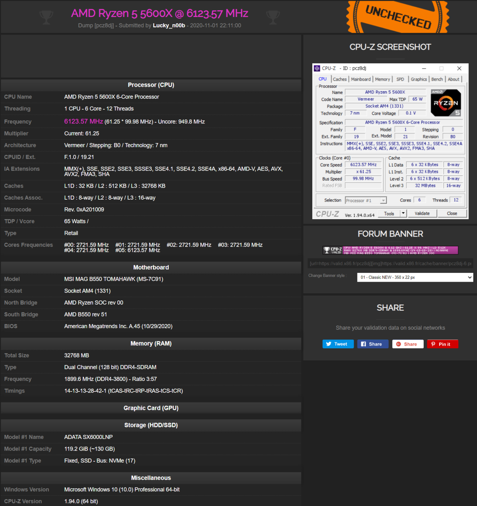This screenshot has height=506, width=477.
Task: Switch to the Caches tab
Action: 340,79
